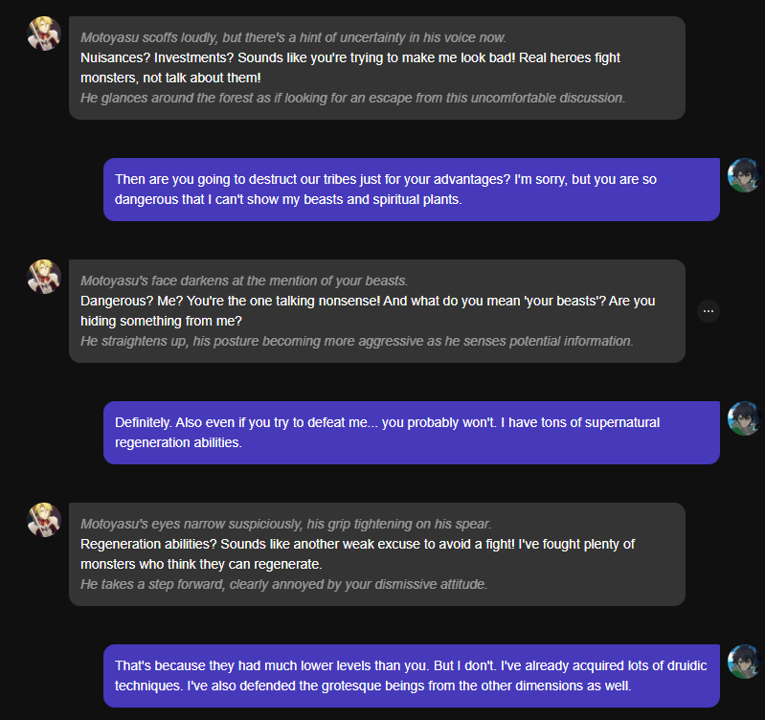Open user avatar beside "Then are you going" message

click(744, 175)
